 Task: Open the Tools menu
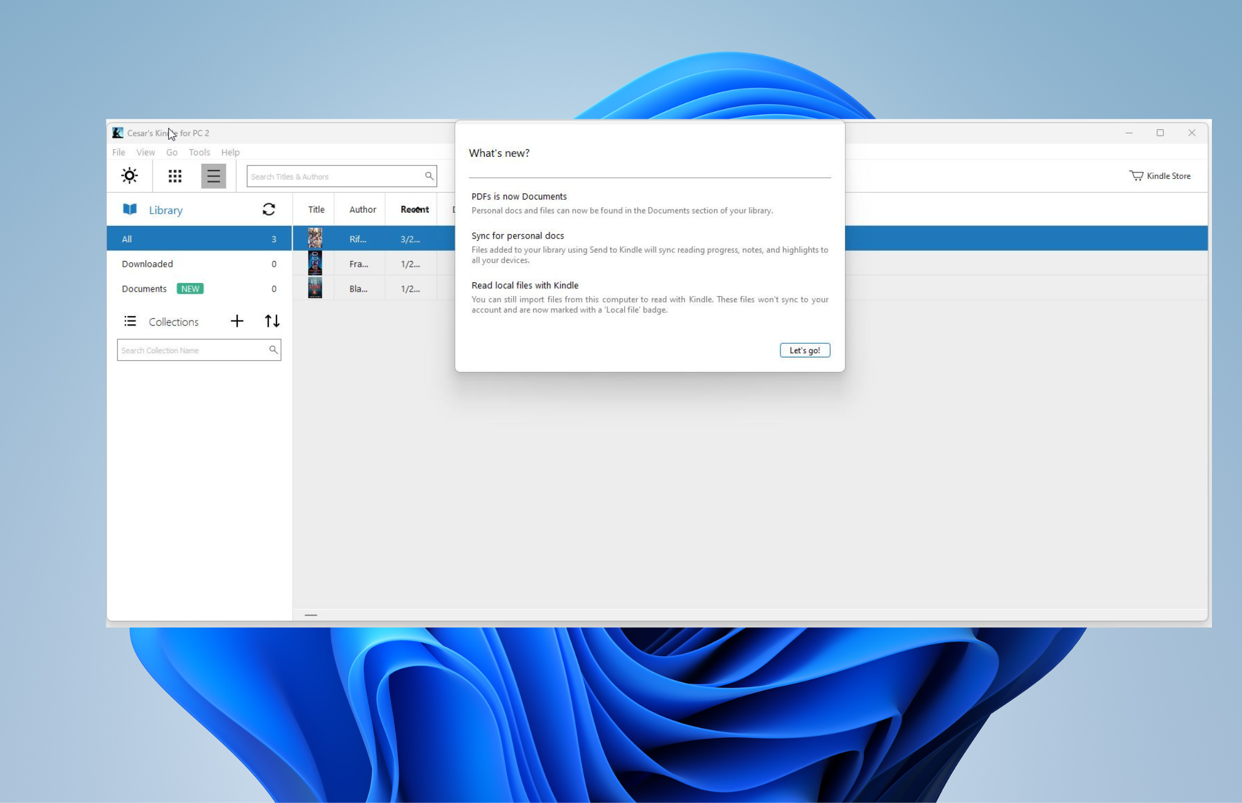(x=198, y=151)
